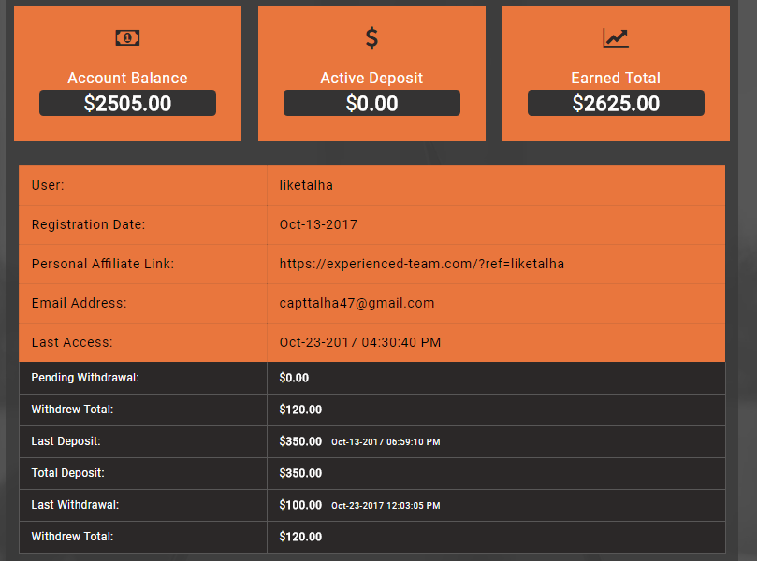The width and height of the screenshot is (757, 561).
Task: Click the Last Deposit timestamp Oct-13-2017 06:59:10 PM
Action: point(386,442)
